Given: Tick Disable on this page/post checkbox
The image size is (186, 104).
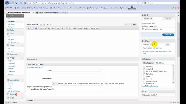Looking at the screenshot, I should point(53,89).
